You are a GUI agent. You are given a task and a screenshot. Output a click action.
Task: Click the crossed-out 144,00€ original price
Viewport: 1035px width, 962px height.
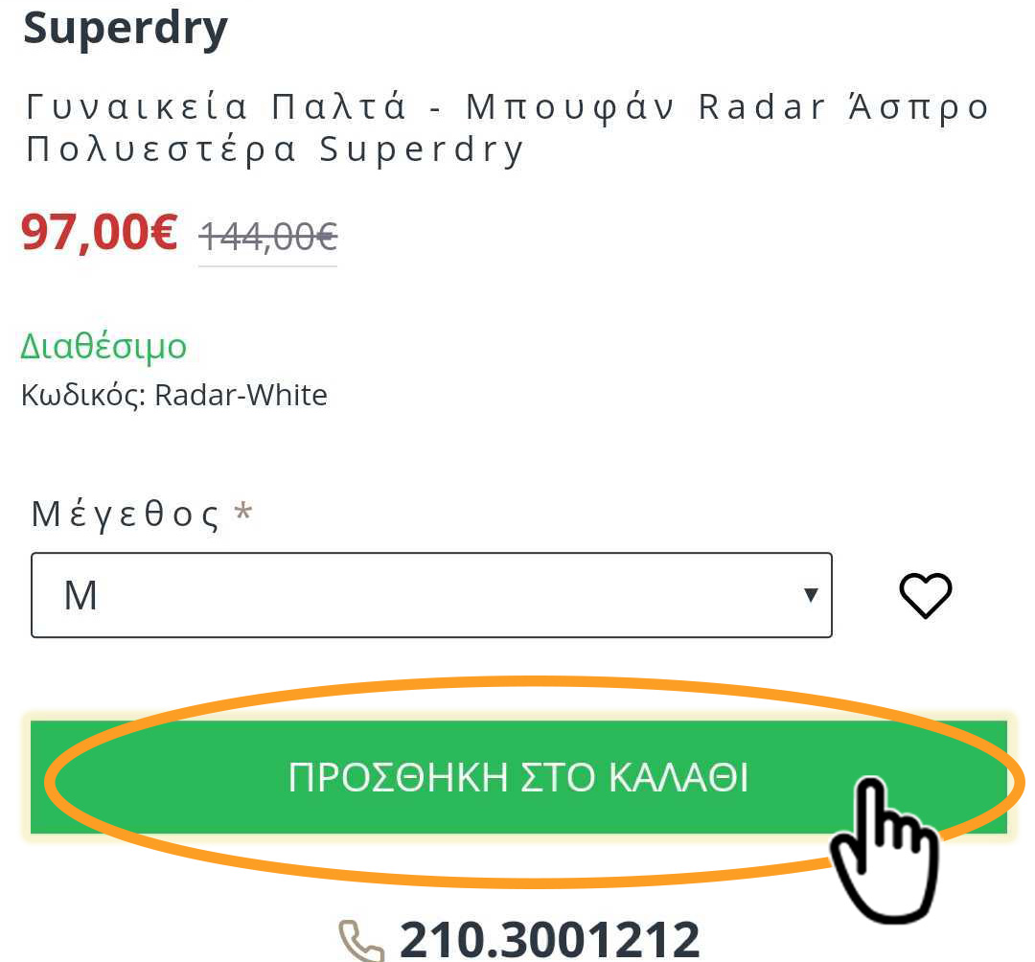point(268,237)
